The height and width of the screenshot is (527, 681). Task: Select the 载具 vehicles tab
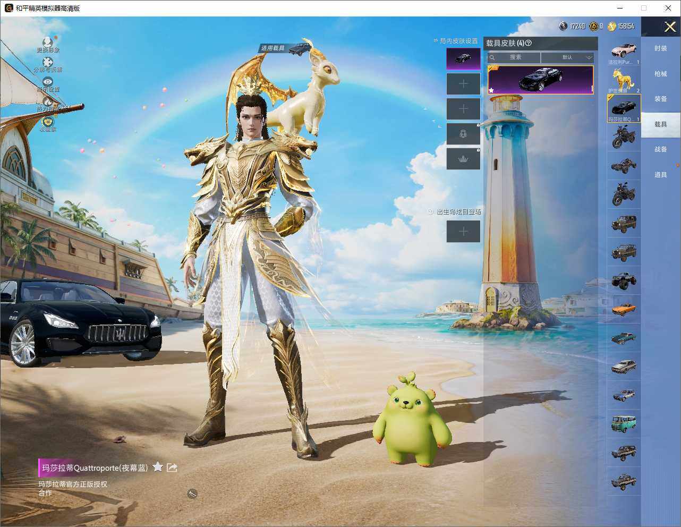(661, 124)
